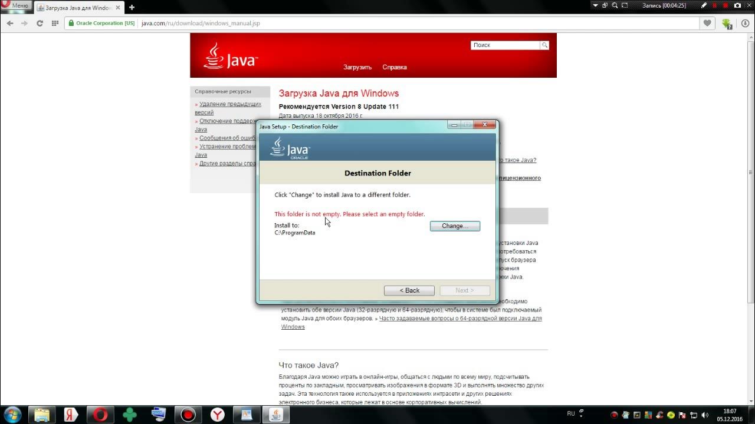Click the Поиск search field

pos(505,45)
